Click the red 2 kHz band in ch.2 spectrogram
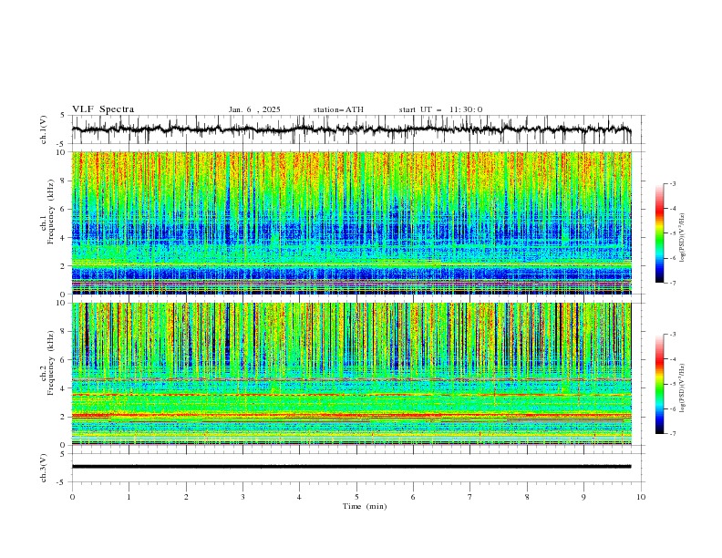 click(x=351, y=415)
